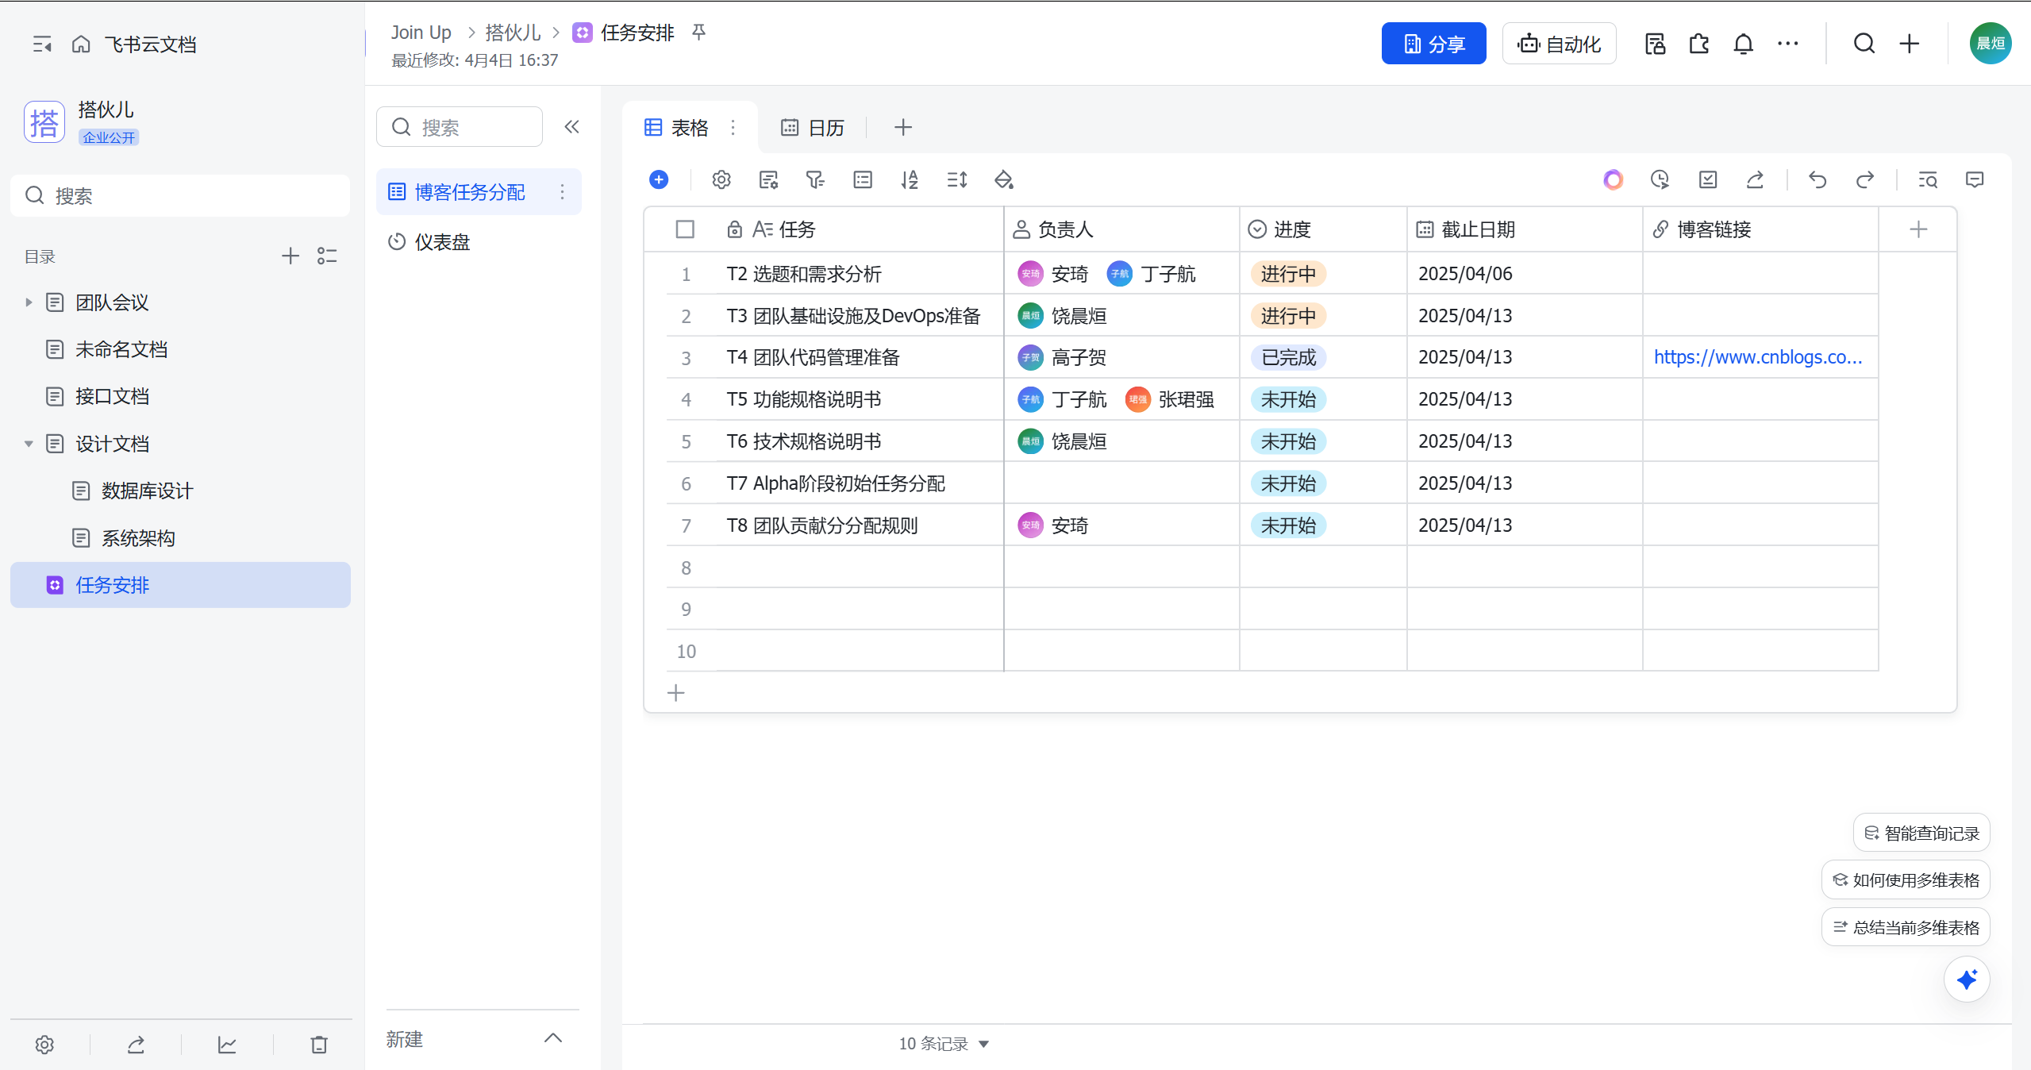Open the floating AI assistant sparkle button

point(1967,980)
